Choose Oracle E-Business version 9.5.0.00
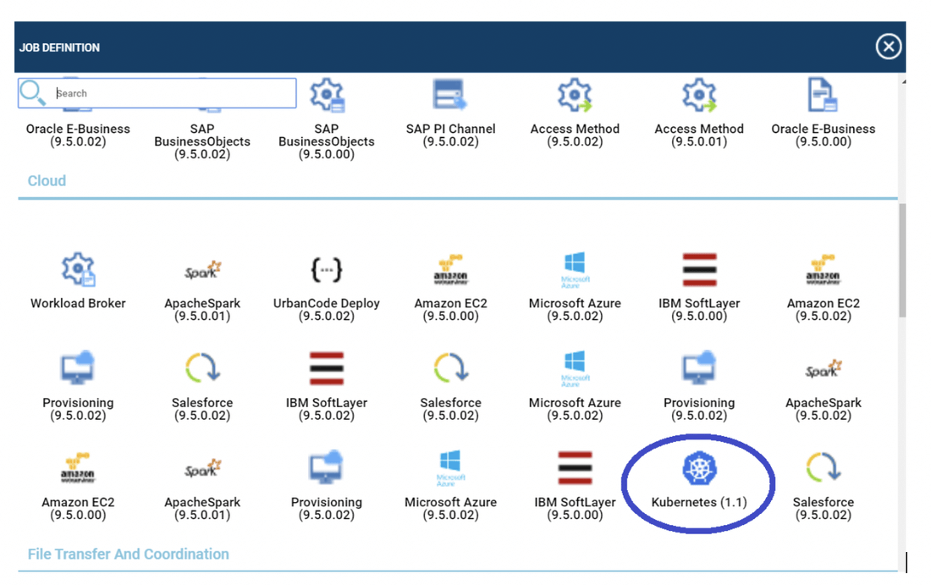This screenshot has width=931, height=585. [x=823, y=97]
